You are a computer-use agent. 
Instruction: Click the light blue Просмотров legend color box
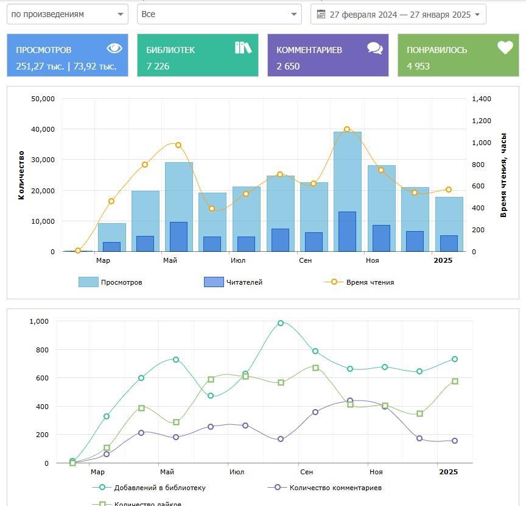[x=88, y=282]
